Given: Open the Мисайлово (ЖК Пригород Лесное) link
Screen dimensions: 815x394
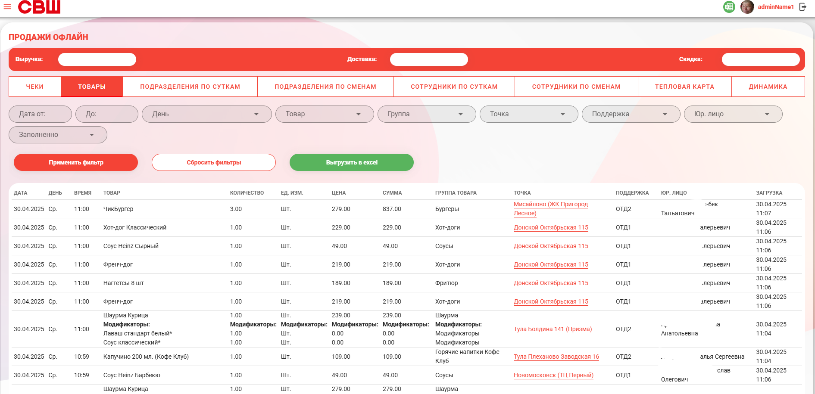Looking at the screenshot, I should (x=551, y=209).
